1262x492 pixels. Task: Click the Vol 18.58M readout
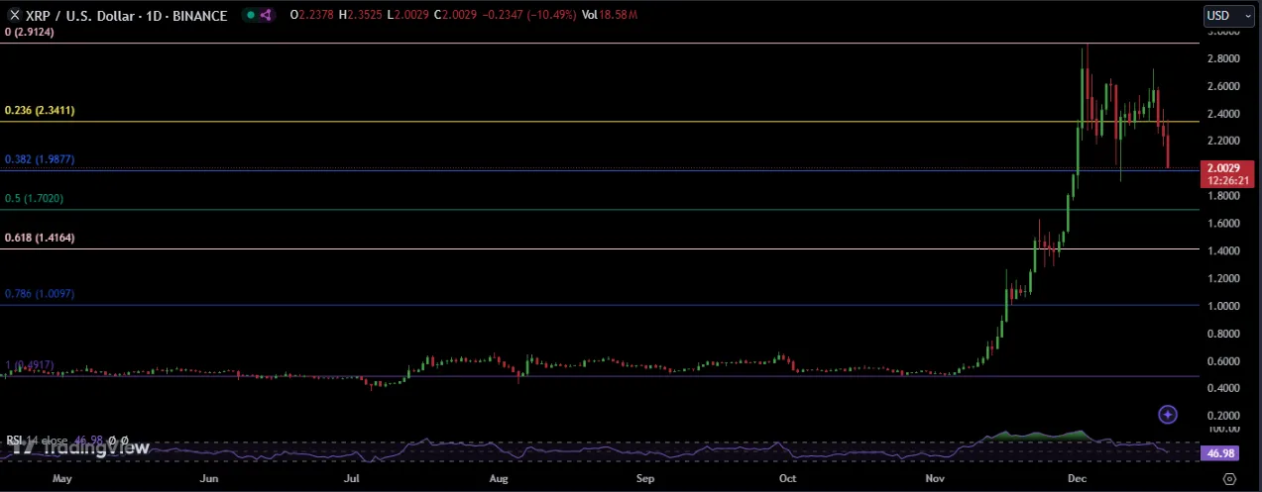[610, 15]
